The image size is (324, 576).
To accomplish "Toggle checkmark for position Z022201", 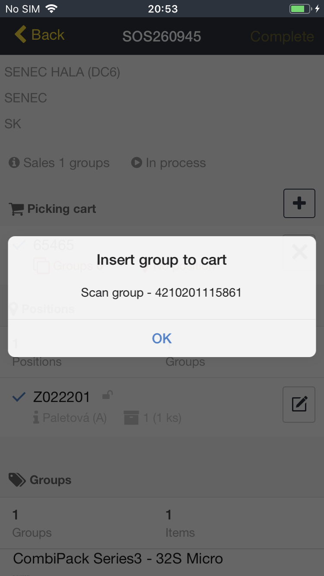I will pos(19,397).
